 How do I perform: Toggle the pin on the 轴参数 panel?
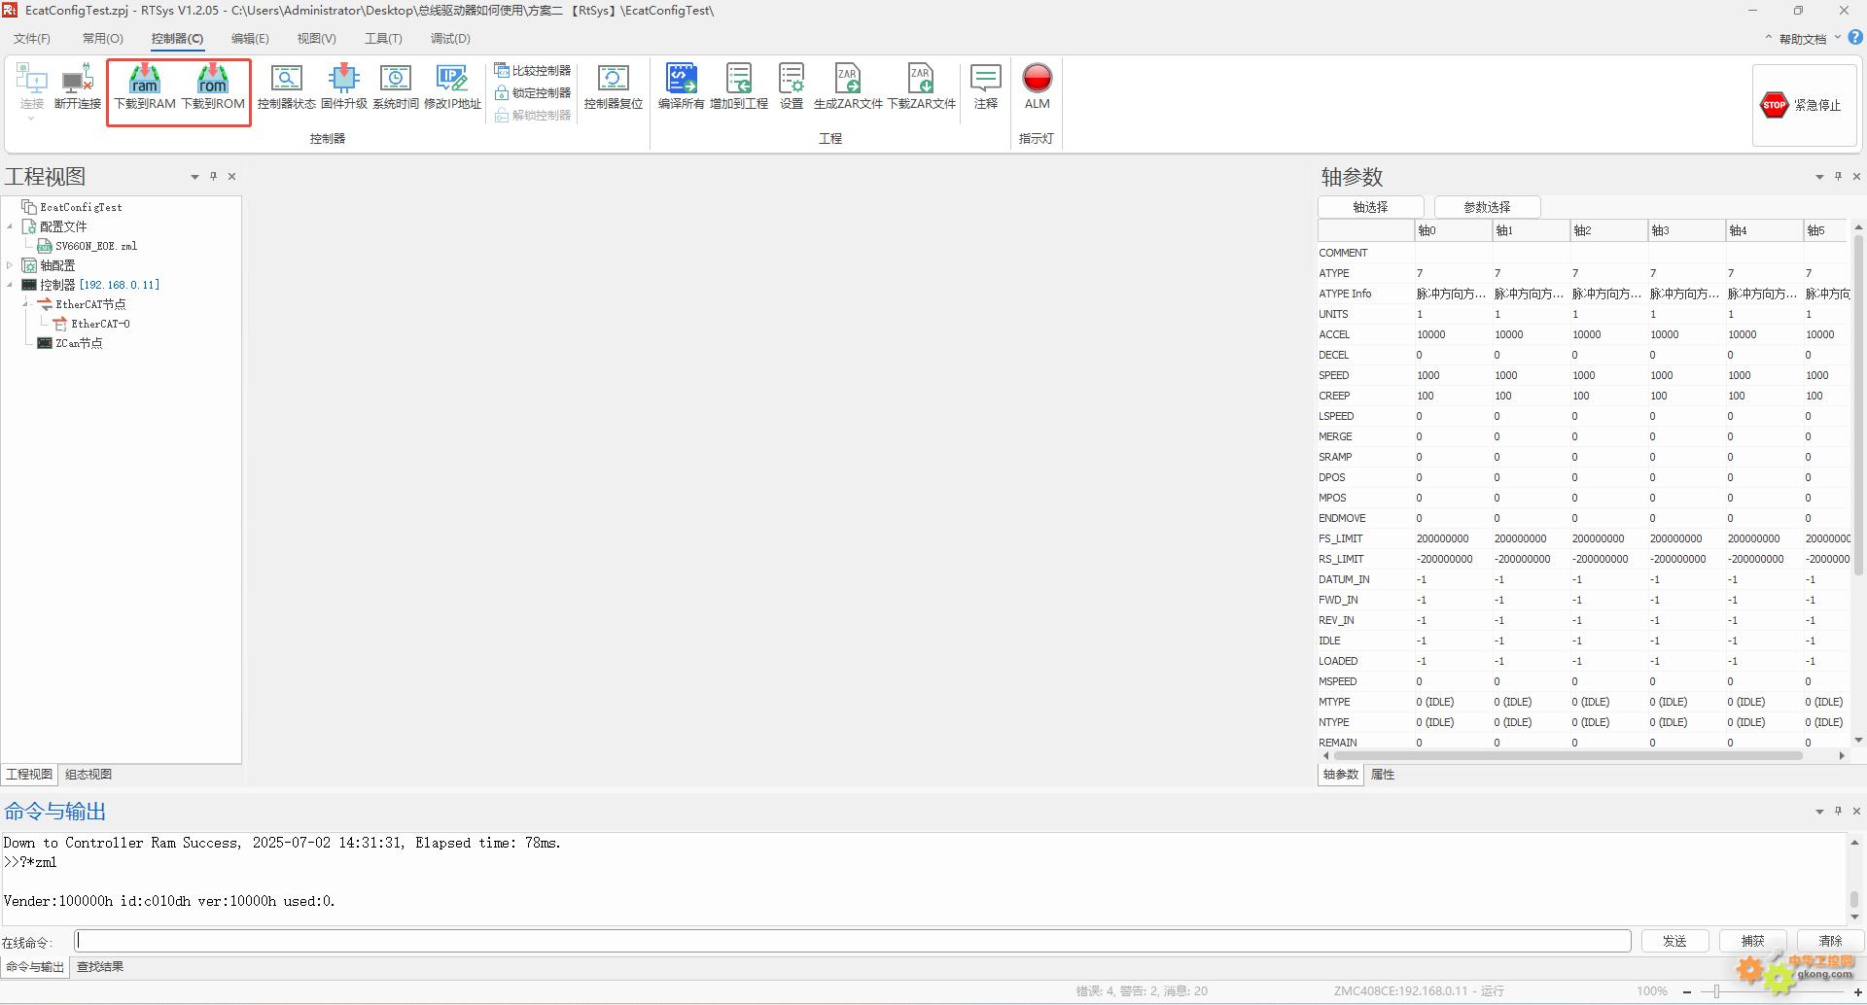[x=1838, y=177]
